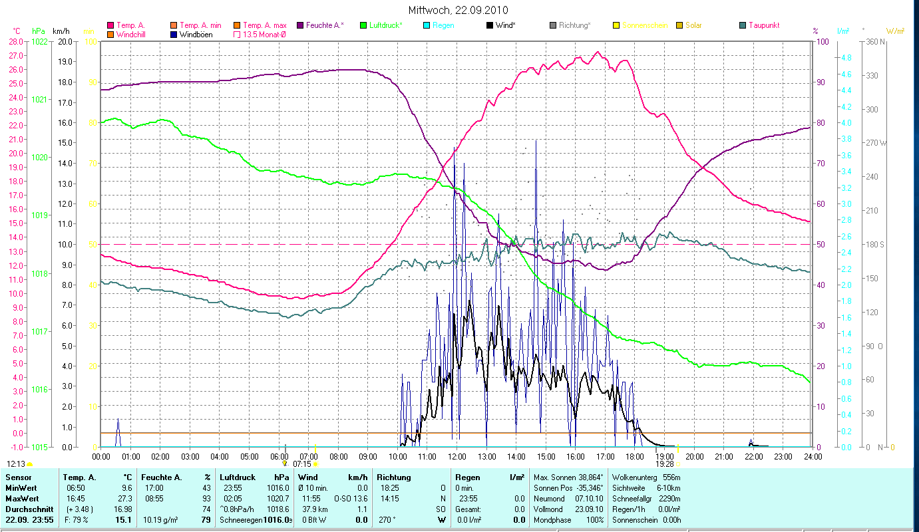This screenshot has width=919, height=532.
Task: Click the Solar legend color box
Action: pos(679,26)
